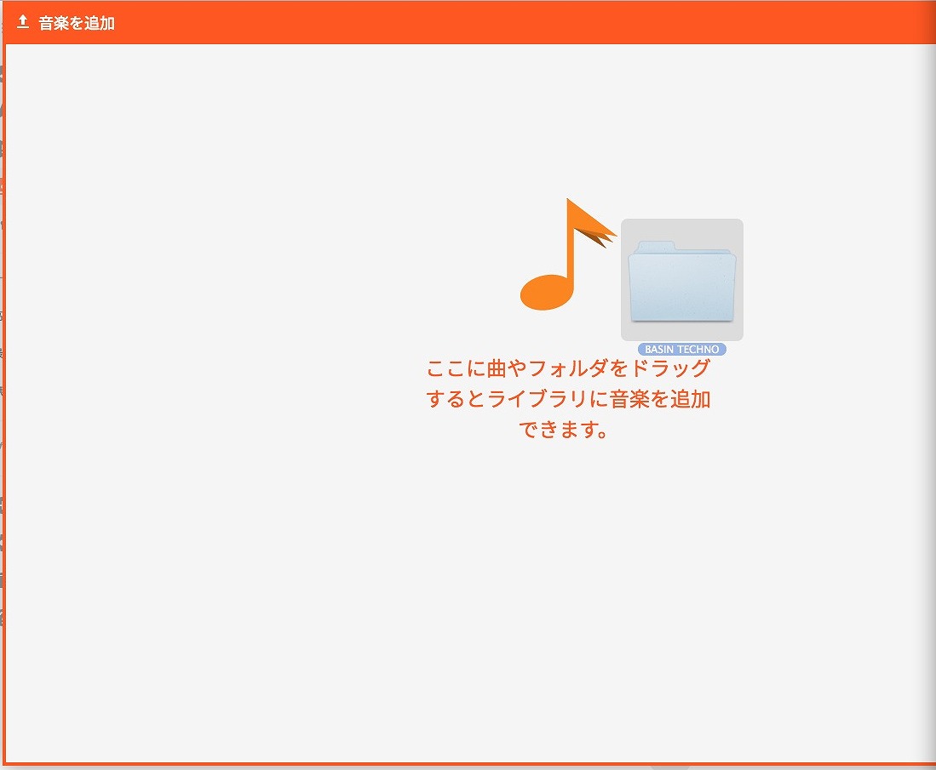Click the text line ここに曲やフォルダをドラッグ
Screen dimensions: 936x770
[x=568, y=369]
